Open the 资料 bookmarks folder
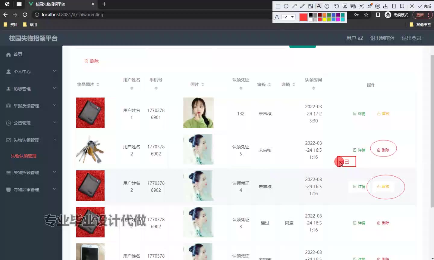Screen dimensions: 434x260 11,25
